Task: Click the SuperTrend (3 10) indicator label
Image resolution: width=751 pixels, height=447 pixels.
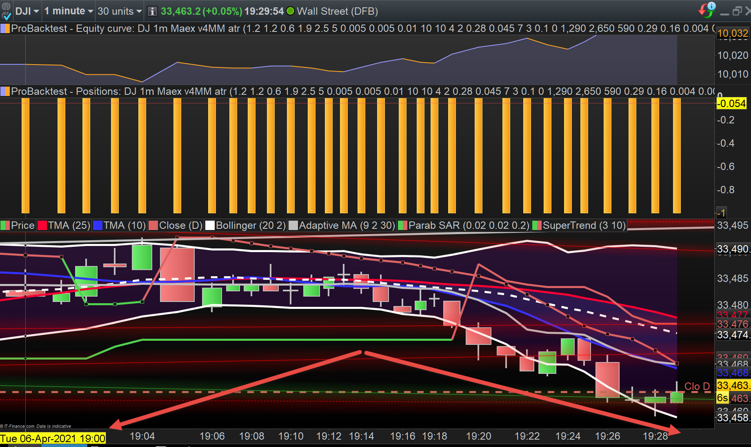Action: point(584,226)
